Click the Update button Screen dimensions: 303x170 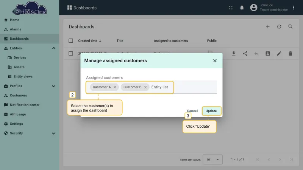coord(211,111)
